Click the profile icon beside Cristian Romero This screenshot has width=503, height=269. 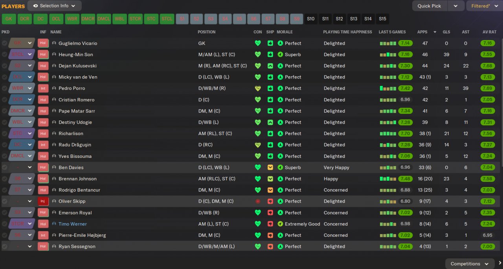point(54,100)
